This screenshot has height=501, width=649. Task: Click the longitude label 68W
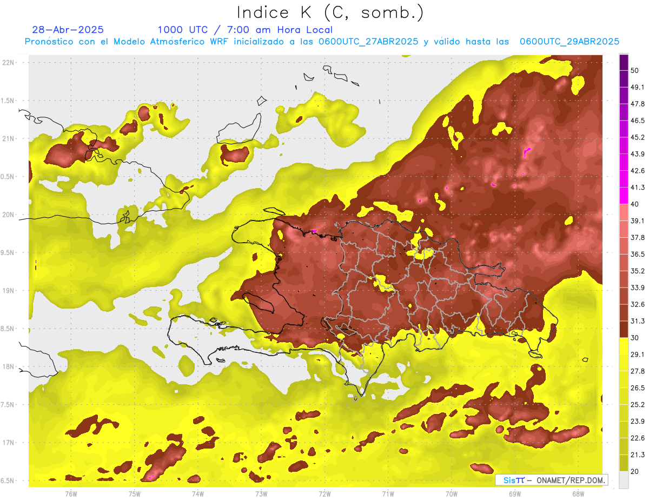(578, 493)
